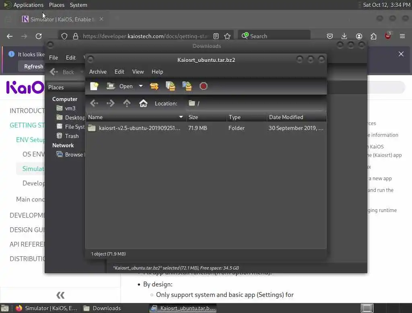Collapse the KaiOS docs sidebar chevron
The image size is (412, 313).
(x=60, y=295)
